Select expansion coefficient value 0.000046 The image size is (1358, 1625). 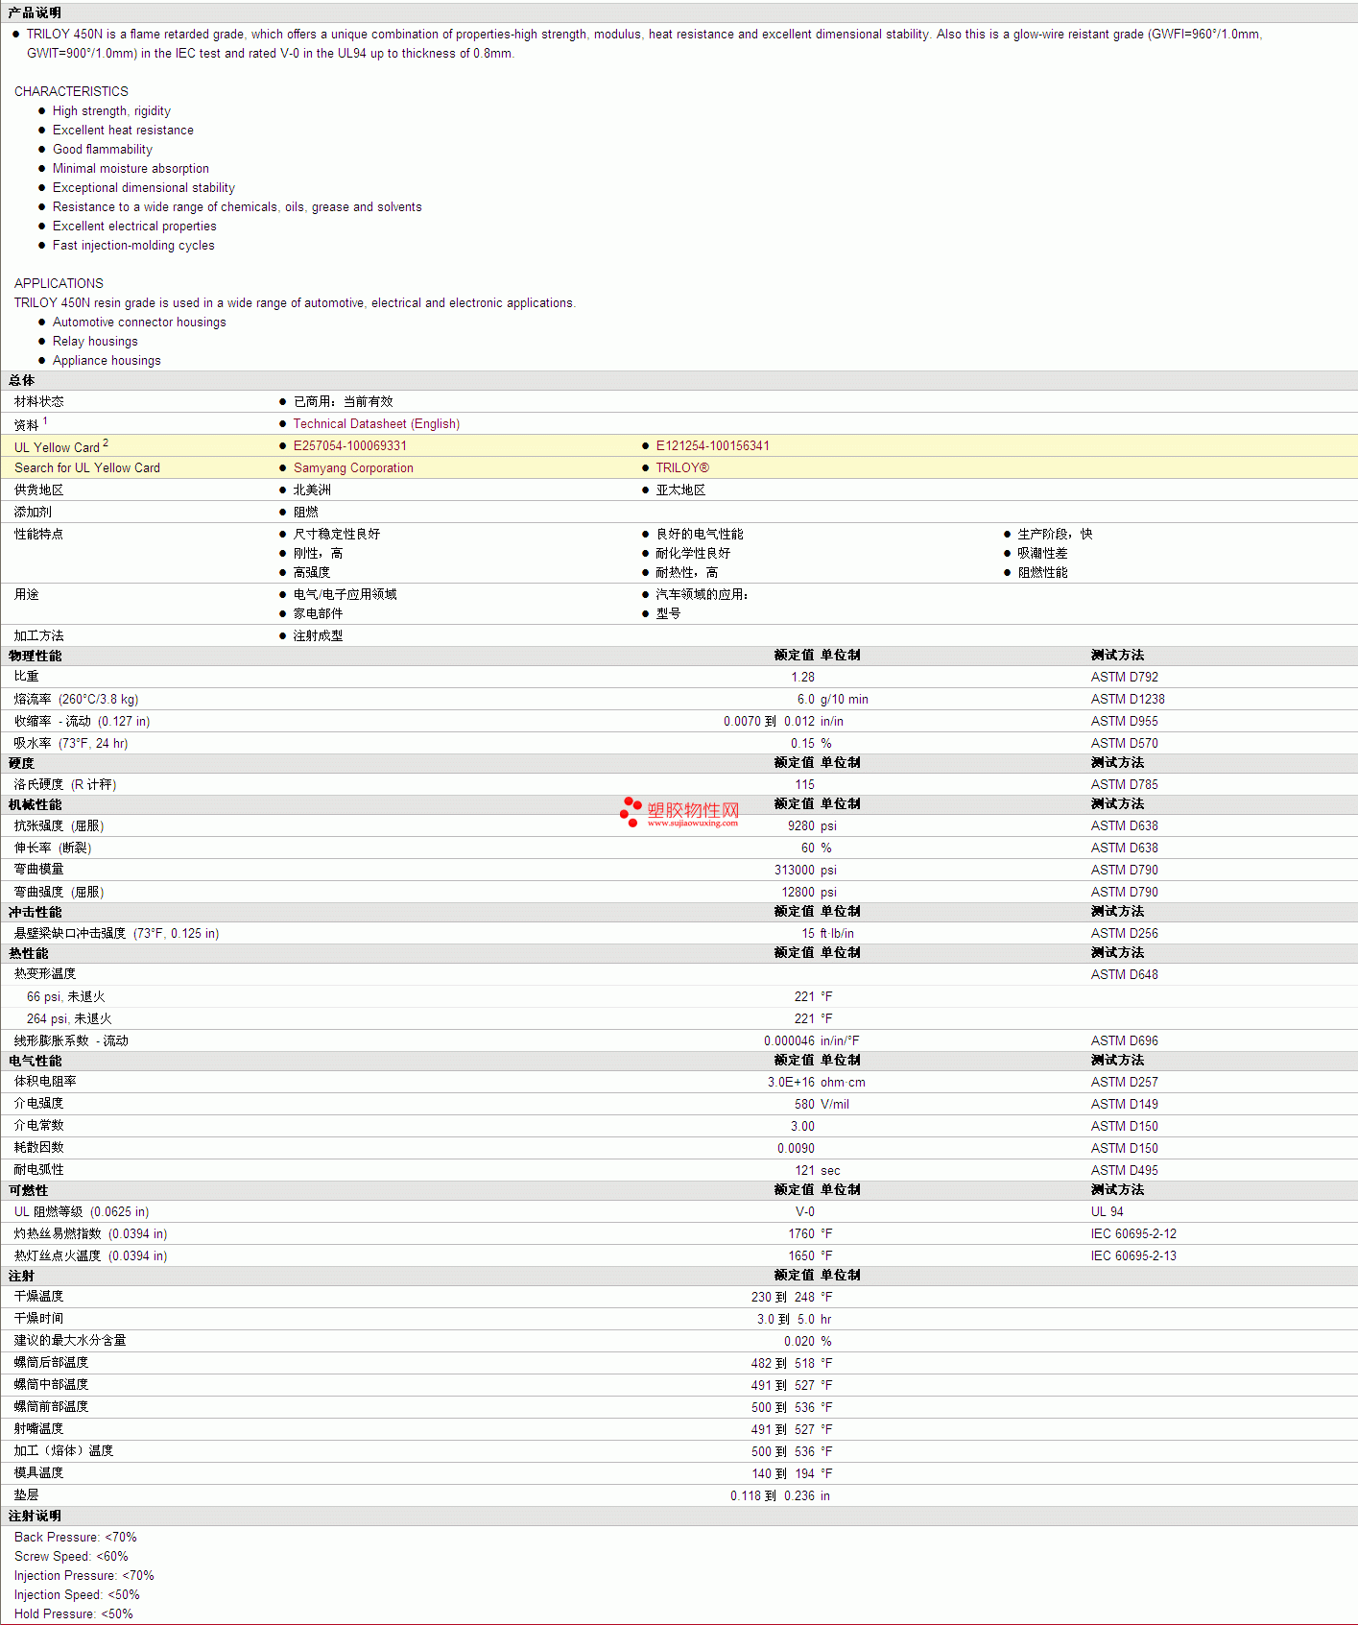[x=790, y=1041]
